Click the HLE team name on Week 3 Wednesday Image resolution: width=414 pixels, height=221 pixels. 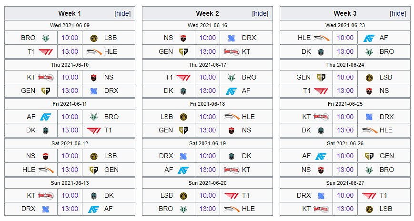304,38
